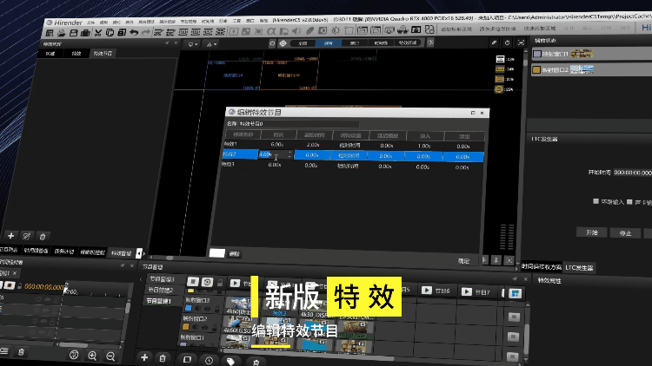Click the blue color swatch of 映射窗口3 row
This screenshot has height=366, width=652.
(189, 308)
